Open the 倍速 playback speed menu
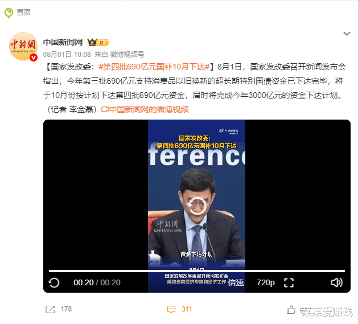The image size is (358, 324). pyautogui.click(x=236, y=282)
